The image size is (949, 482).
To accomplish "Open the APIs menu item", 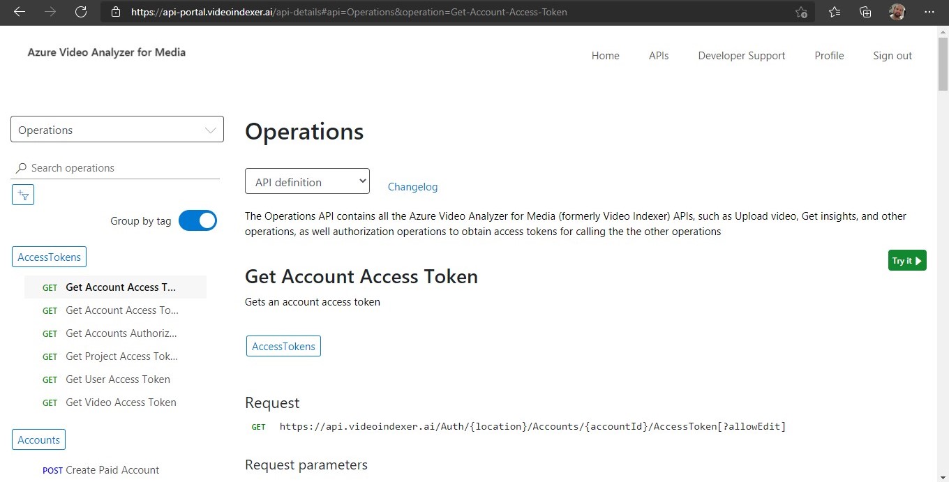I will (x=659, y=56).
